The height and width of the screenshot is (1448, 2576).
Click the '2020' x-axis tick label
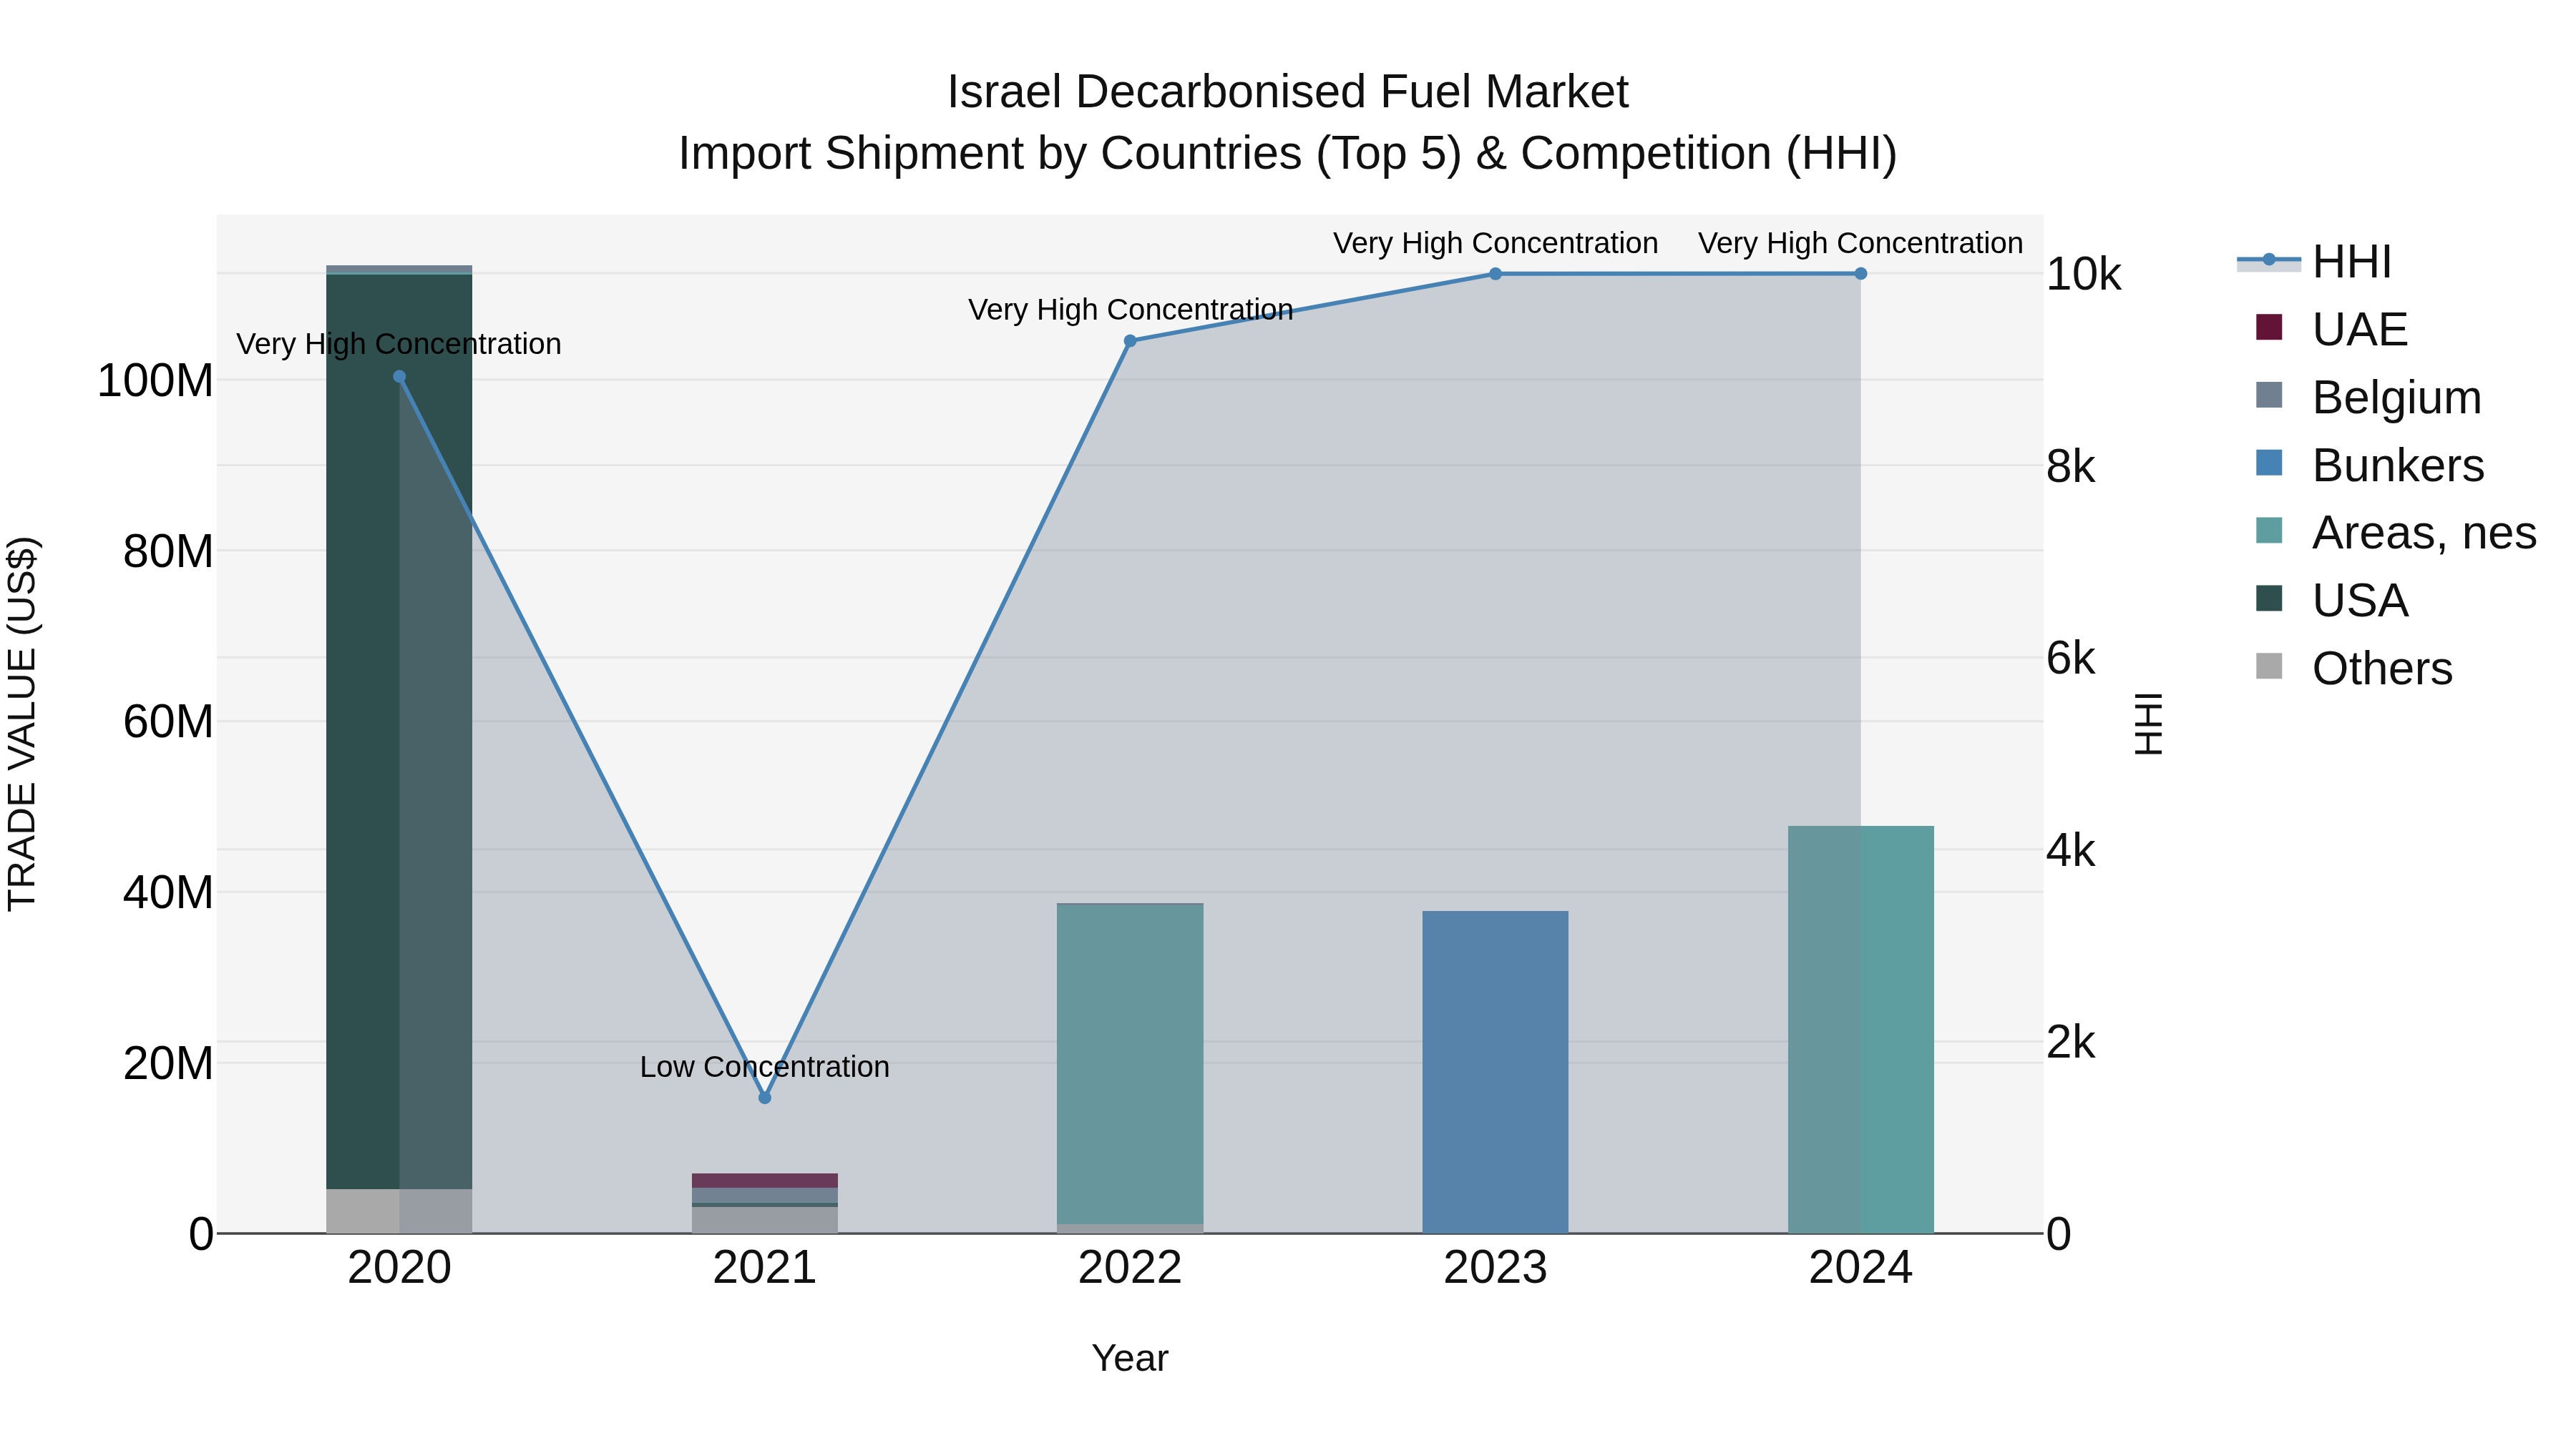click(399, 1268)
